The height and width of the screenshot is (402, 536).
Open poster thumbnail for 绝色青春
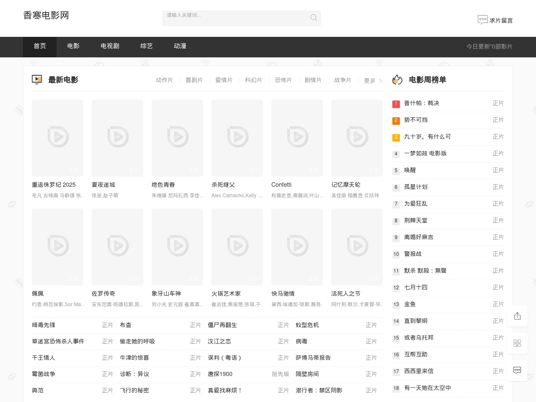pyautogui.click(x=177, y=138)
